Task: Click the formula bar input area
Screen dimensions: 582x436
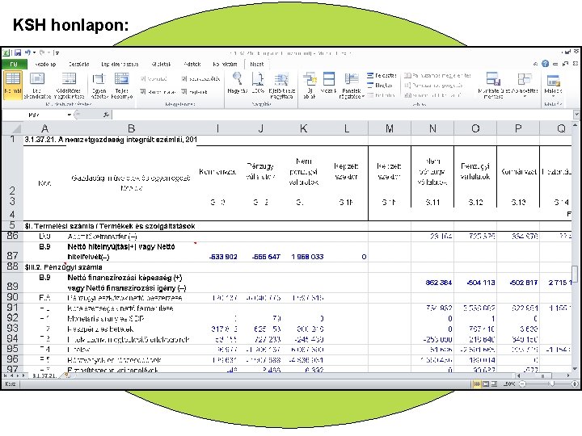Action: tap(342, 115)
